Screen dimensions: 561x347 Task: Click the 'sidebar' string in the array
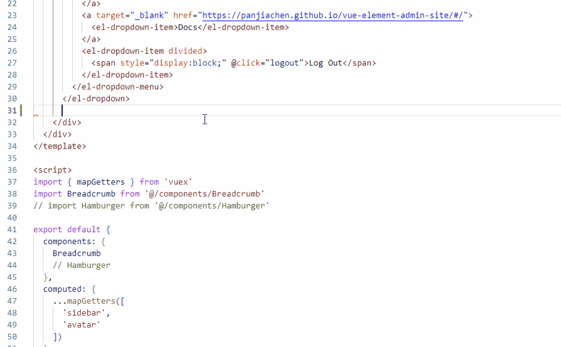click(86, 313)
